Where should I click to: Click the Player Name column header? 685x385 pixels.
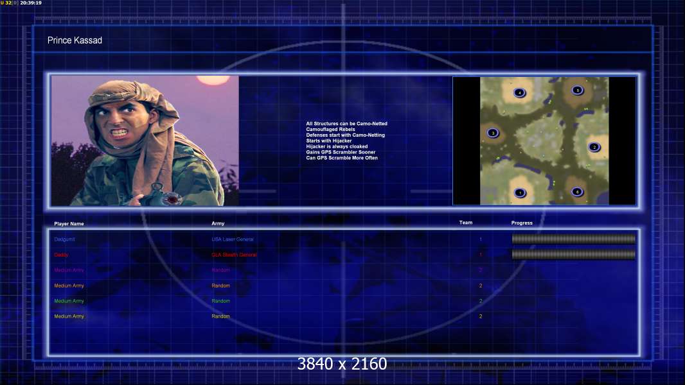69,224
